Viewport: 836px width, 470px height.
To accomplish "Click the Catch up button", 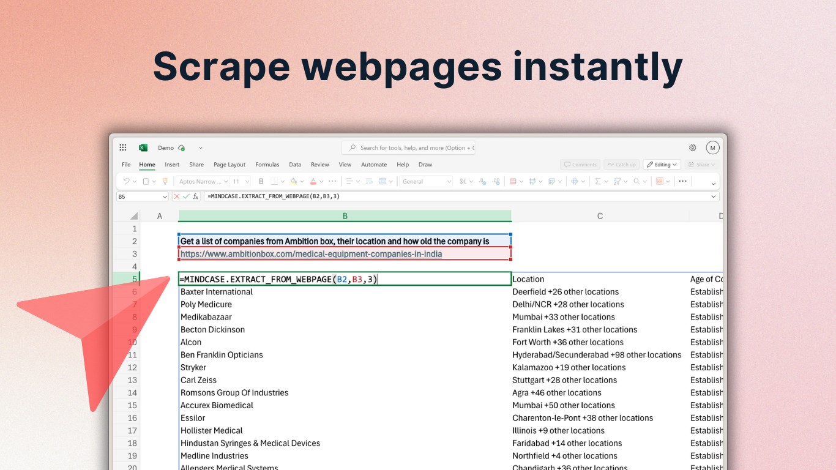I will click(622, 165).
